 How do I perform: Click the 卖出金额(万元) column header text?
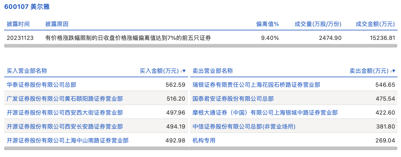[x=369, y=71]
